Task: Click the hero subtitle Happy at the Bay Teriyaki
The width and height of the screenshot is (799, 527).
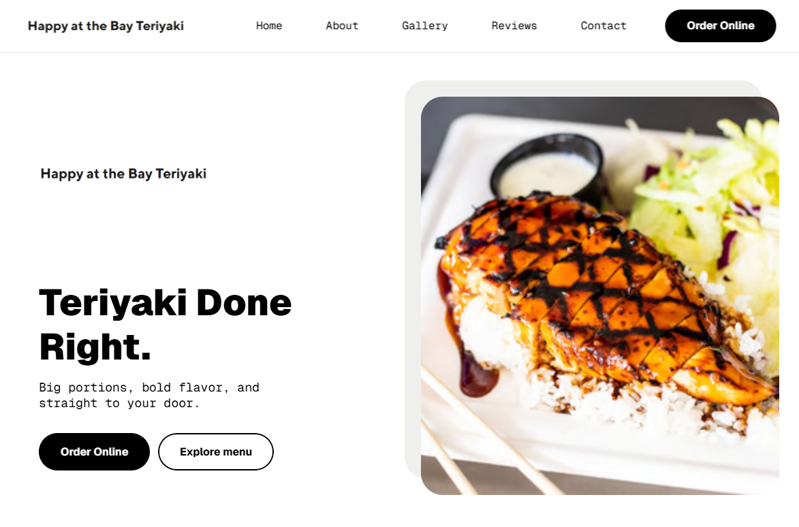Action: 123,174
